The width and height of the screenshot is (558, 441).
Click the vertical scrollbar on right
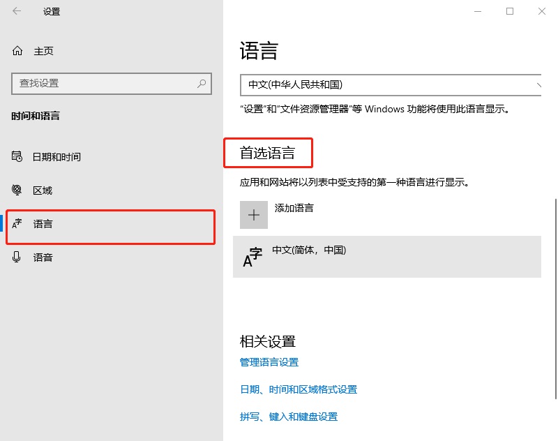click(555, 299)
